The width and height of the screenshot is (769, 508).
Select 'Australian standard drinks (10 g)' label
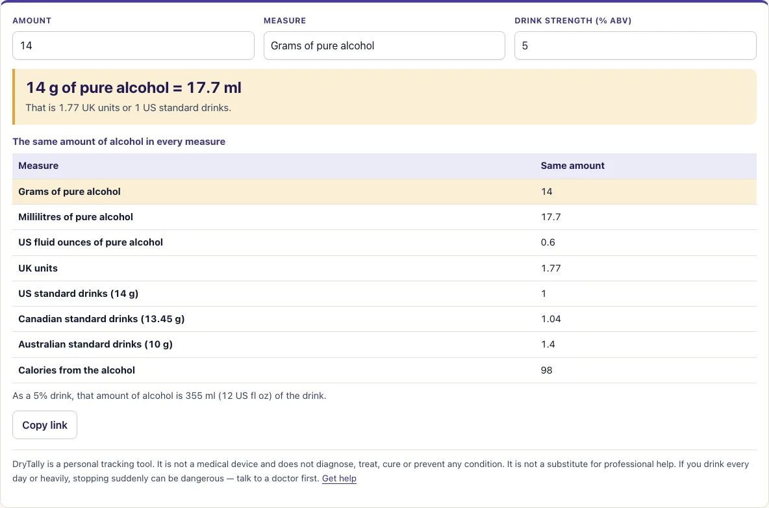95,344
